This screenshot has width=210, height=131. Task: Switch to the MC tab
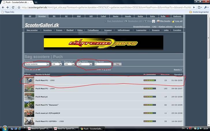point(54,16)
